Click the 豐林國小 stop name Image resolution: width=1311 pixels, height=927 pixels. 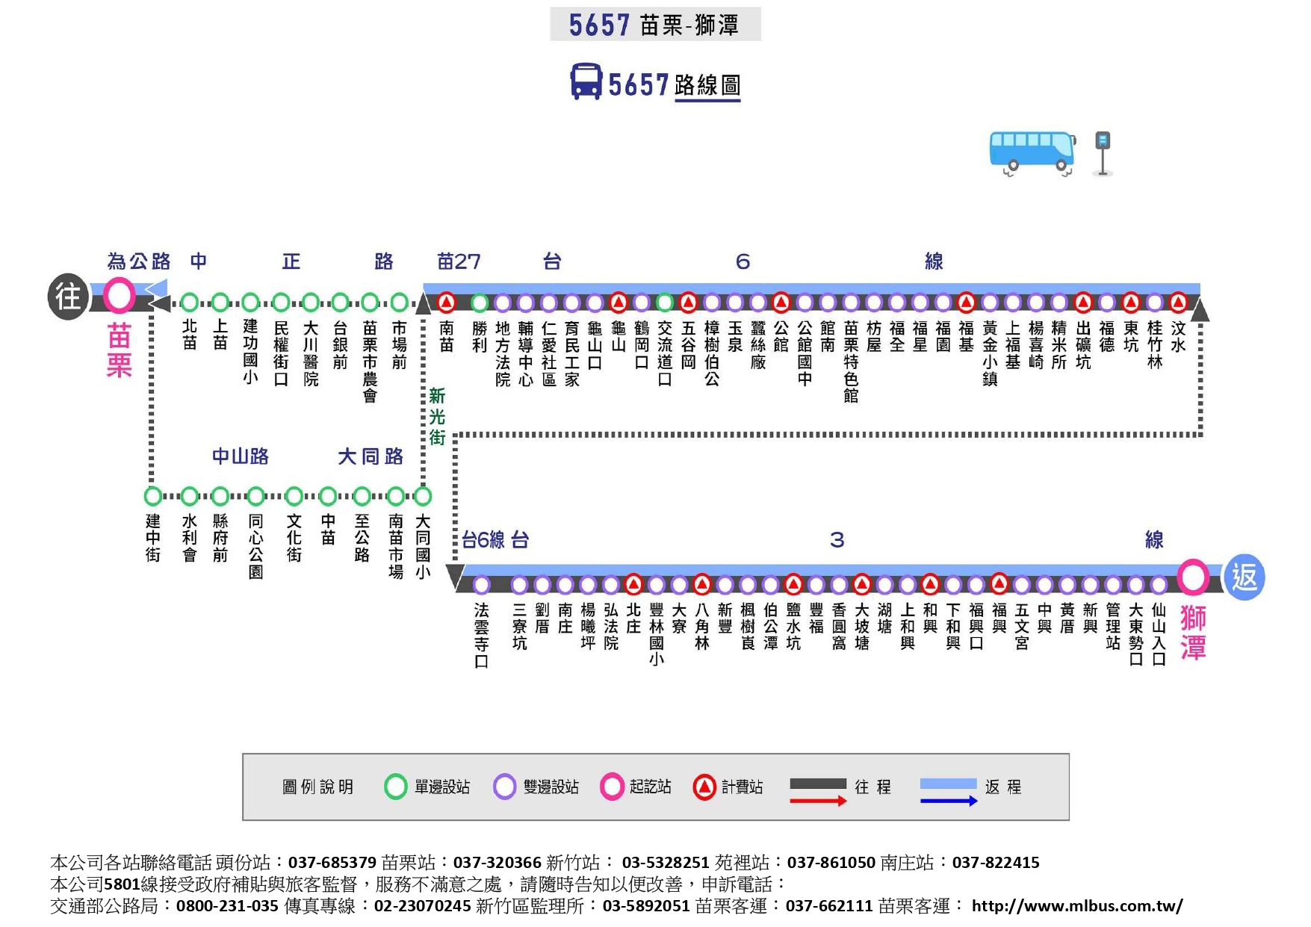click(657, 634)
